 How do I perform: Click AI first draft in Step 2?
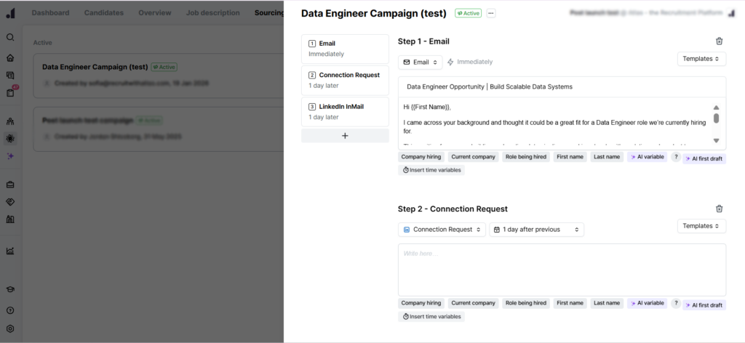[x=704, y=305]
